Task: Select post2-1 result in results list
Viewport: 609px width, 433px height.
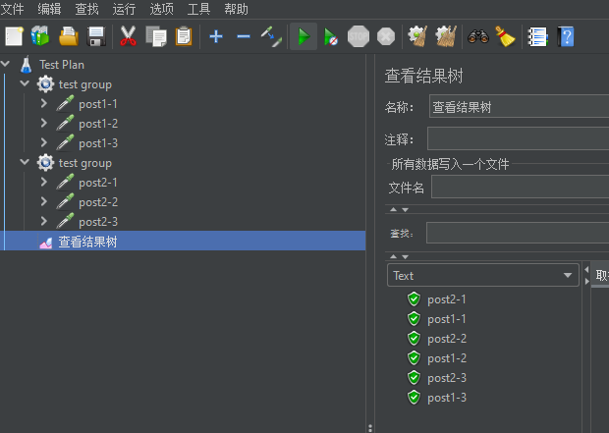Action: [447, 299]
